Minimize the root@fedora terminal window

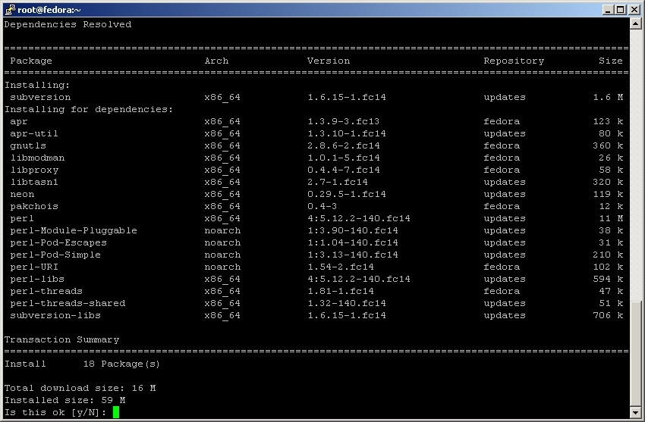608,10
